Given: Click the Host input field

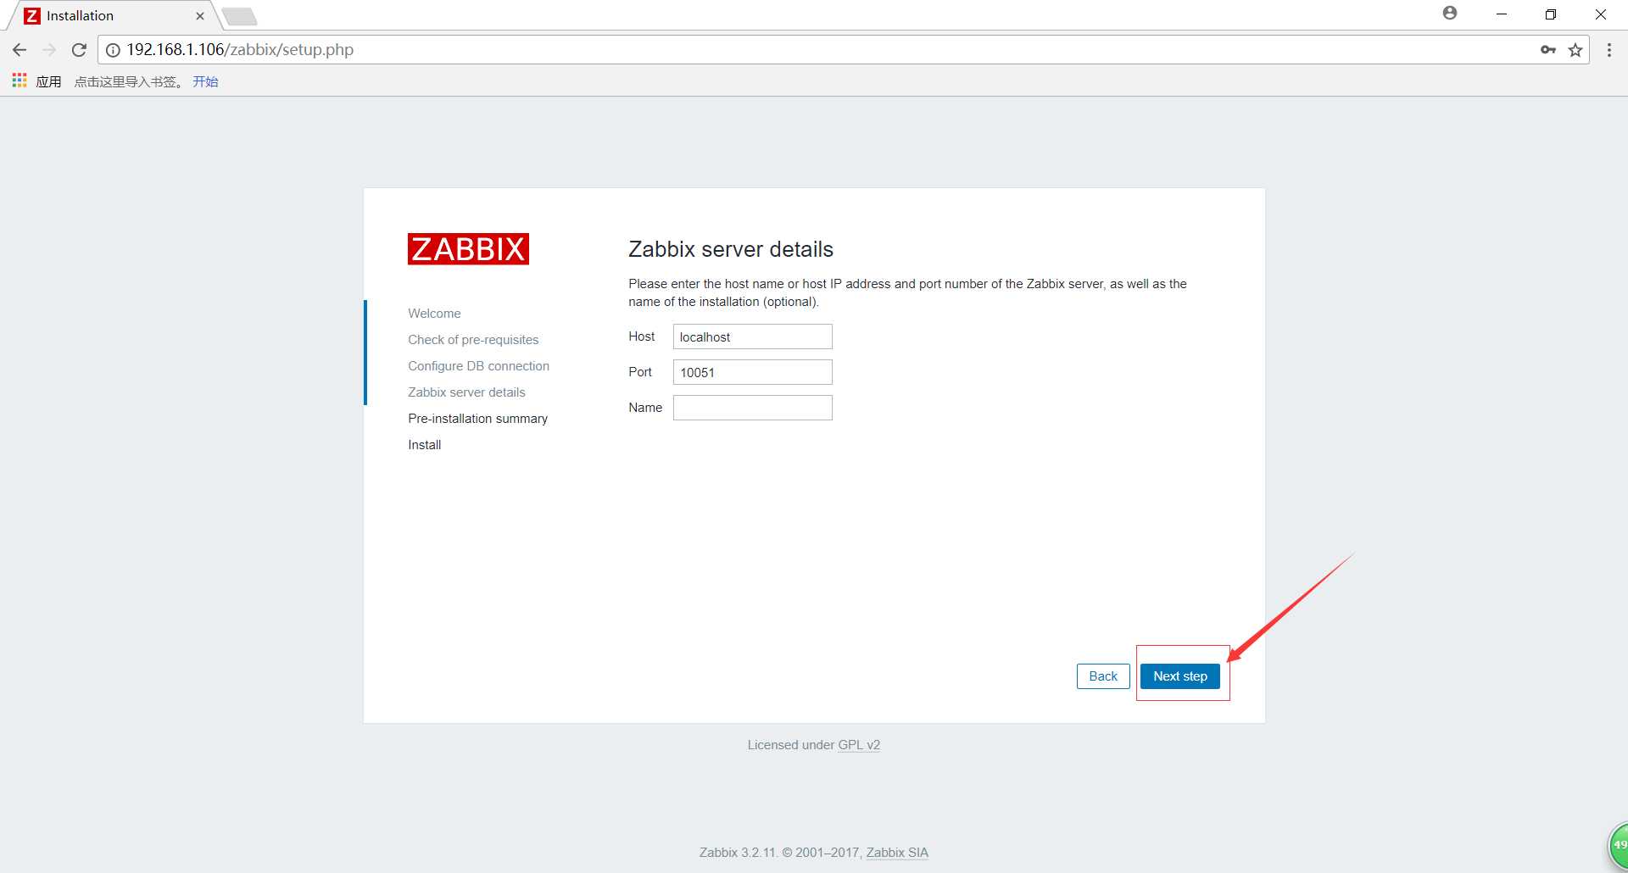Looking at the screenshot, I should (753, 336).
